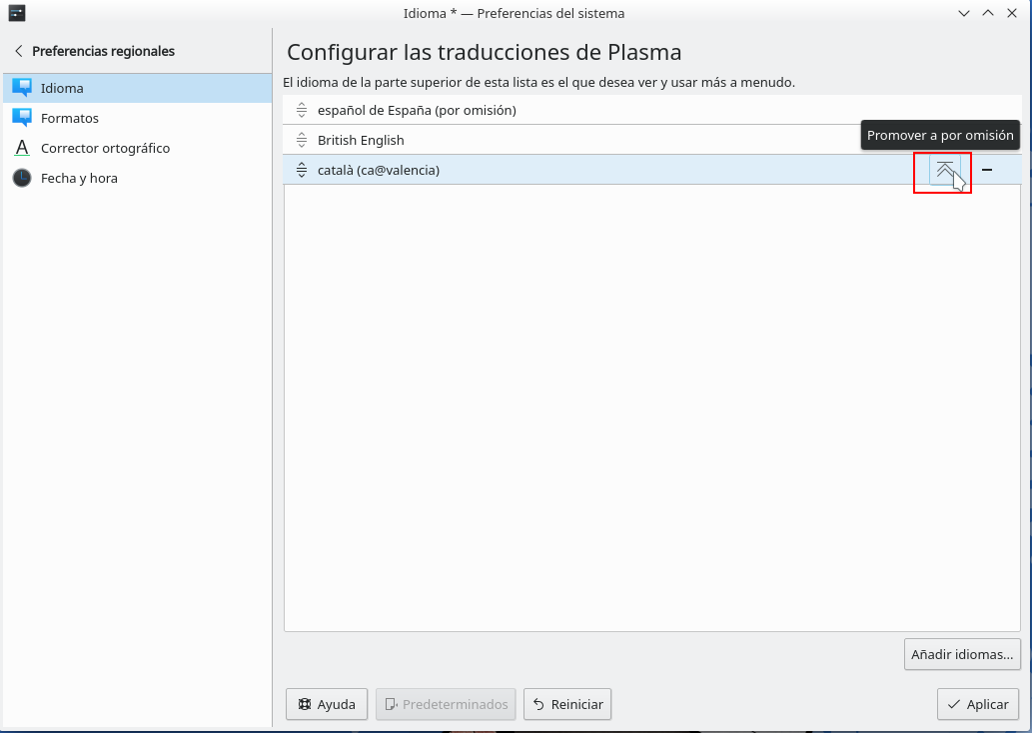This screenshot has width=1032, height=733.
Task: Select Idioma in the sidebar
Action: point(62,88)
